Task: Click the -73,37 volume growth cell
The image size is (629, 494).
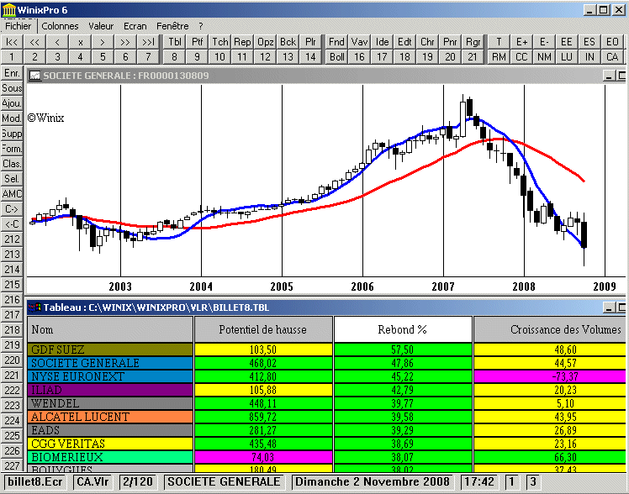Action: (550, 376)
